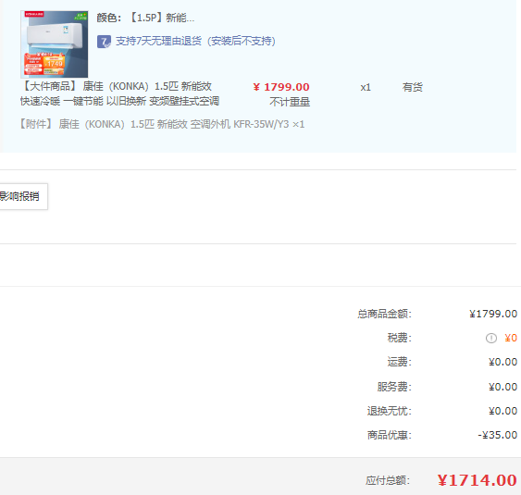This screenshot has width=521, height=495.
Task: Click the 快速冷暖 一键节能 description line
Action: click(x=119, y=101)
